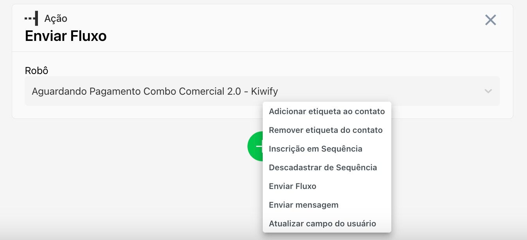Screen dimensions: 527x240
Task: Select Descadastrar de Sequência action
Action: pyautogui.click(x=323, y=168)
